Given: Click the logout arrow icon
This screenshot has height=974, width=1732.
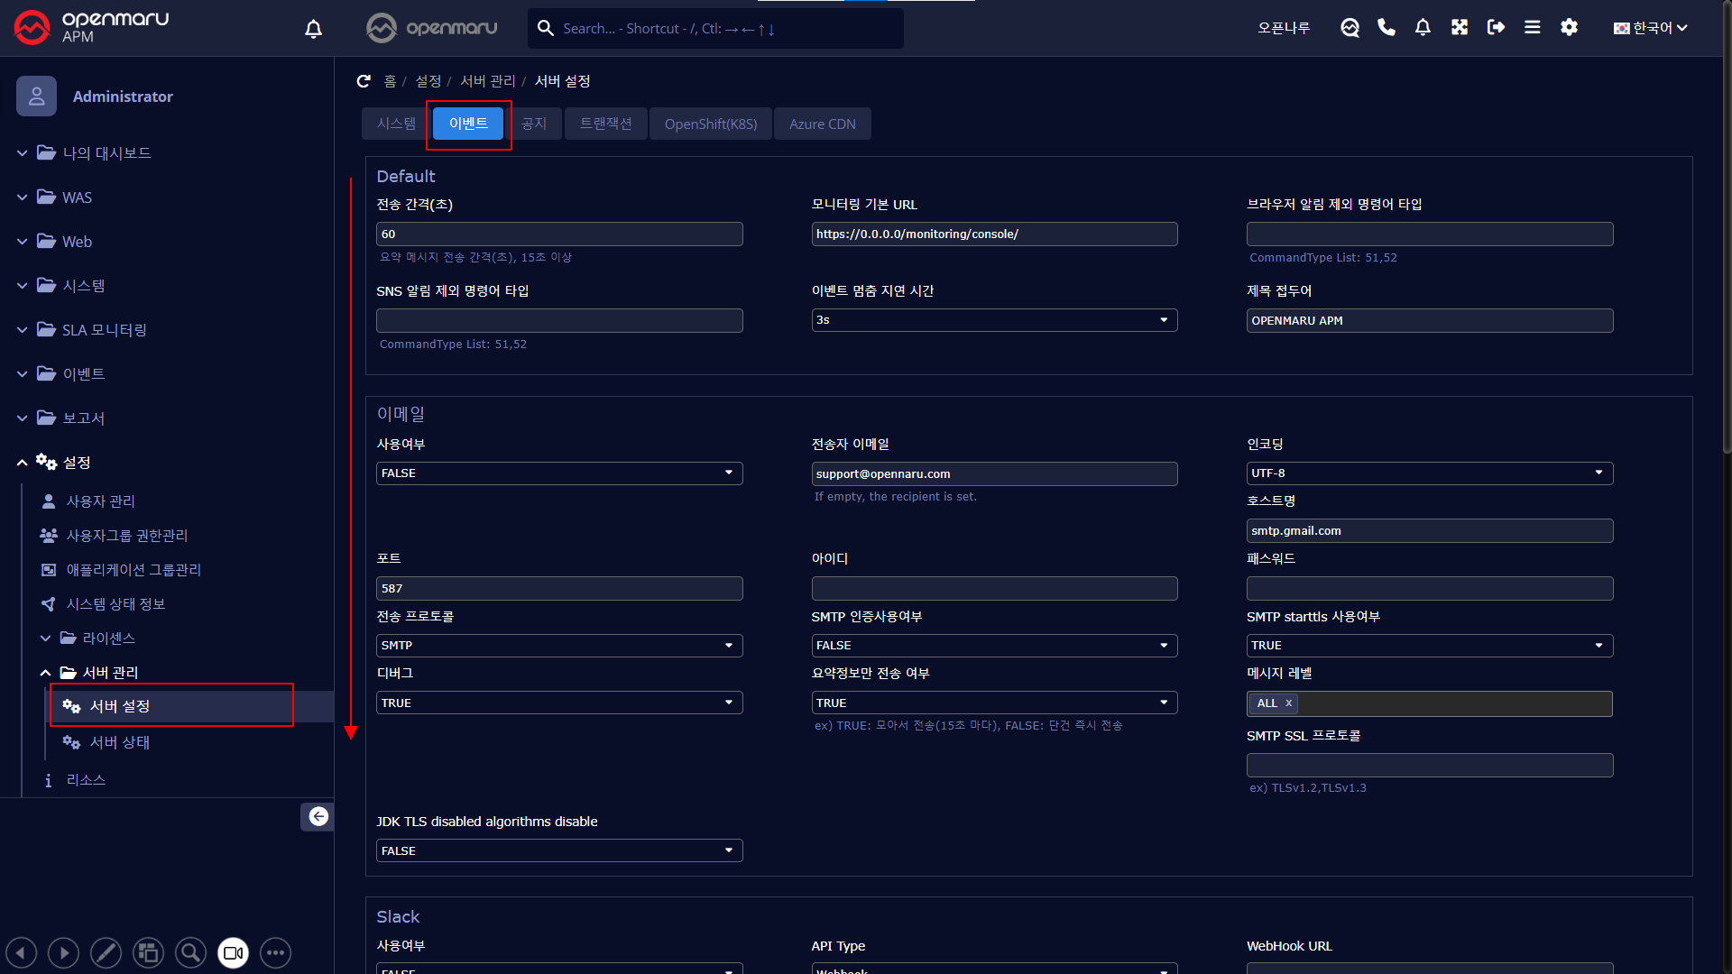Looking at the screenshot, I should [x=1496, y=28].
